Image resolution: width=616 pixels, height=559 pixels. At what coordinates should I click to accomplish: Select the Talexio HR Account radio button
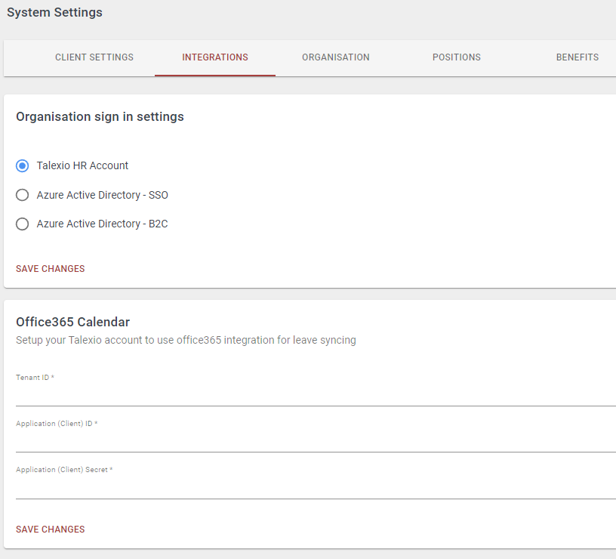(22, 165)
